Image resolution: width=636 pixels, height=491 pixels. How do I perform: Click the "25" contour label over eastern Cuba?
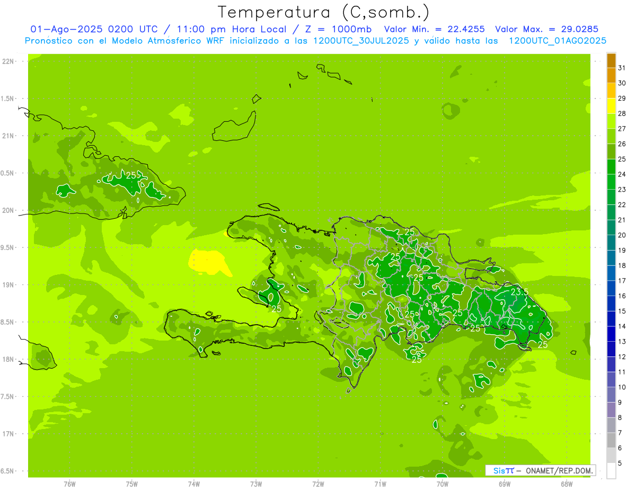(131, 175)
